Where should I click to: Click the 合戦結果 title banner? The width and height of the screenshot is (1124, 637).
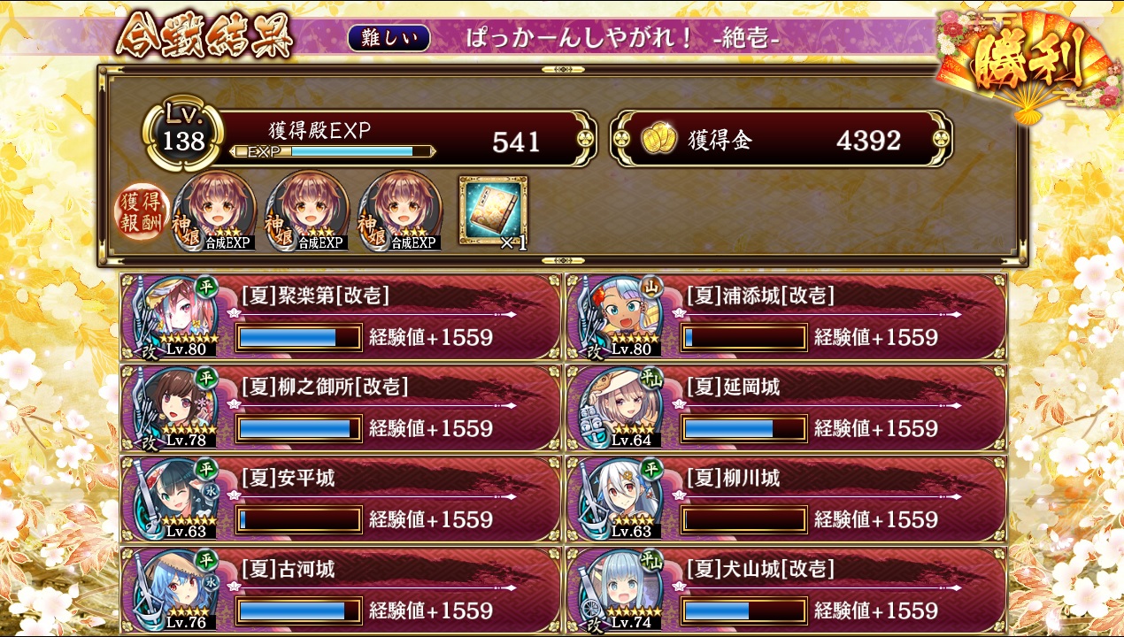click(204, 36)
